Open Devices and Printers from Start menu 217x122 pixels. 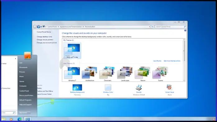pyautogui.click(x=26, y=96)
